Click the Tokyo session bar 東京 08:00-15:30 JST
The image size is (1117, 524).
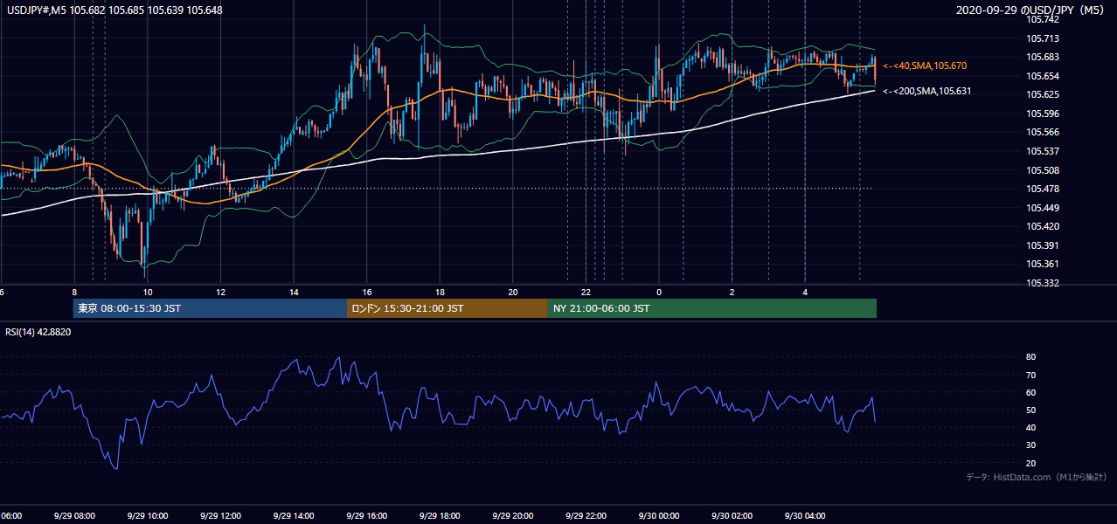[x=211, y=308]
